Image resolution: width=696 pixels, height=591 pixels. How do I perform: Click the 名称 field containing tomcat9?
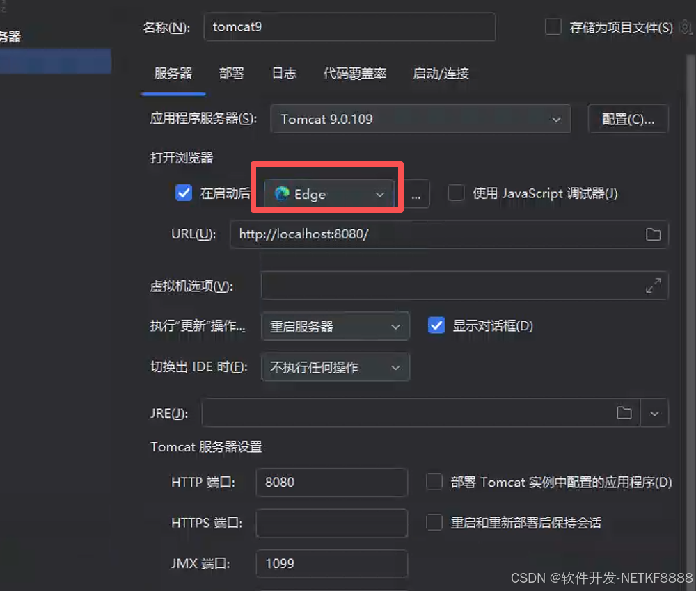point(349,27)
